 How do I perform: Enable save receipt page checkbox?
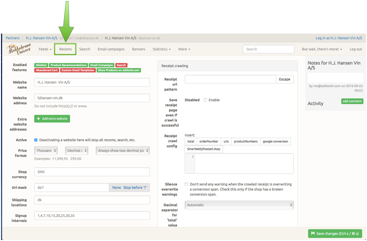[205, 100]
